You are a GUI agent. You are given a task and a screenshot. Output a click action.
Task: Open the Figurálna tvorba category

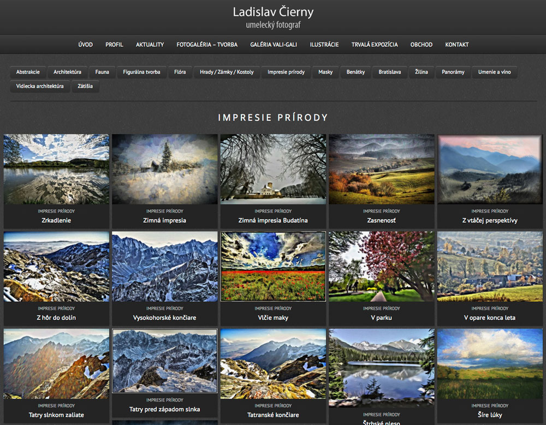pyautogui.click(x=141, y=72)
